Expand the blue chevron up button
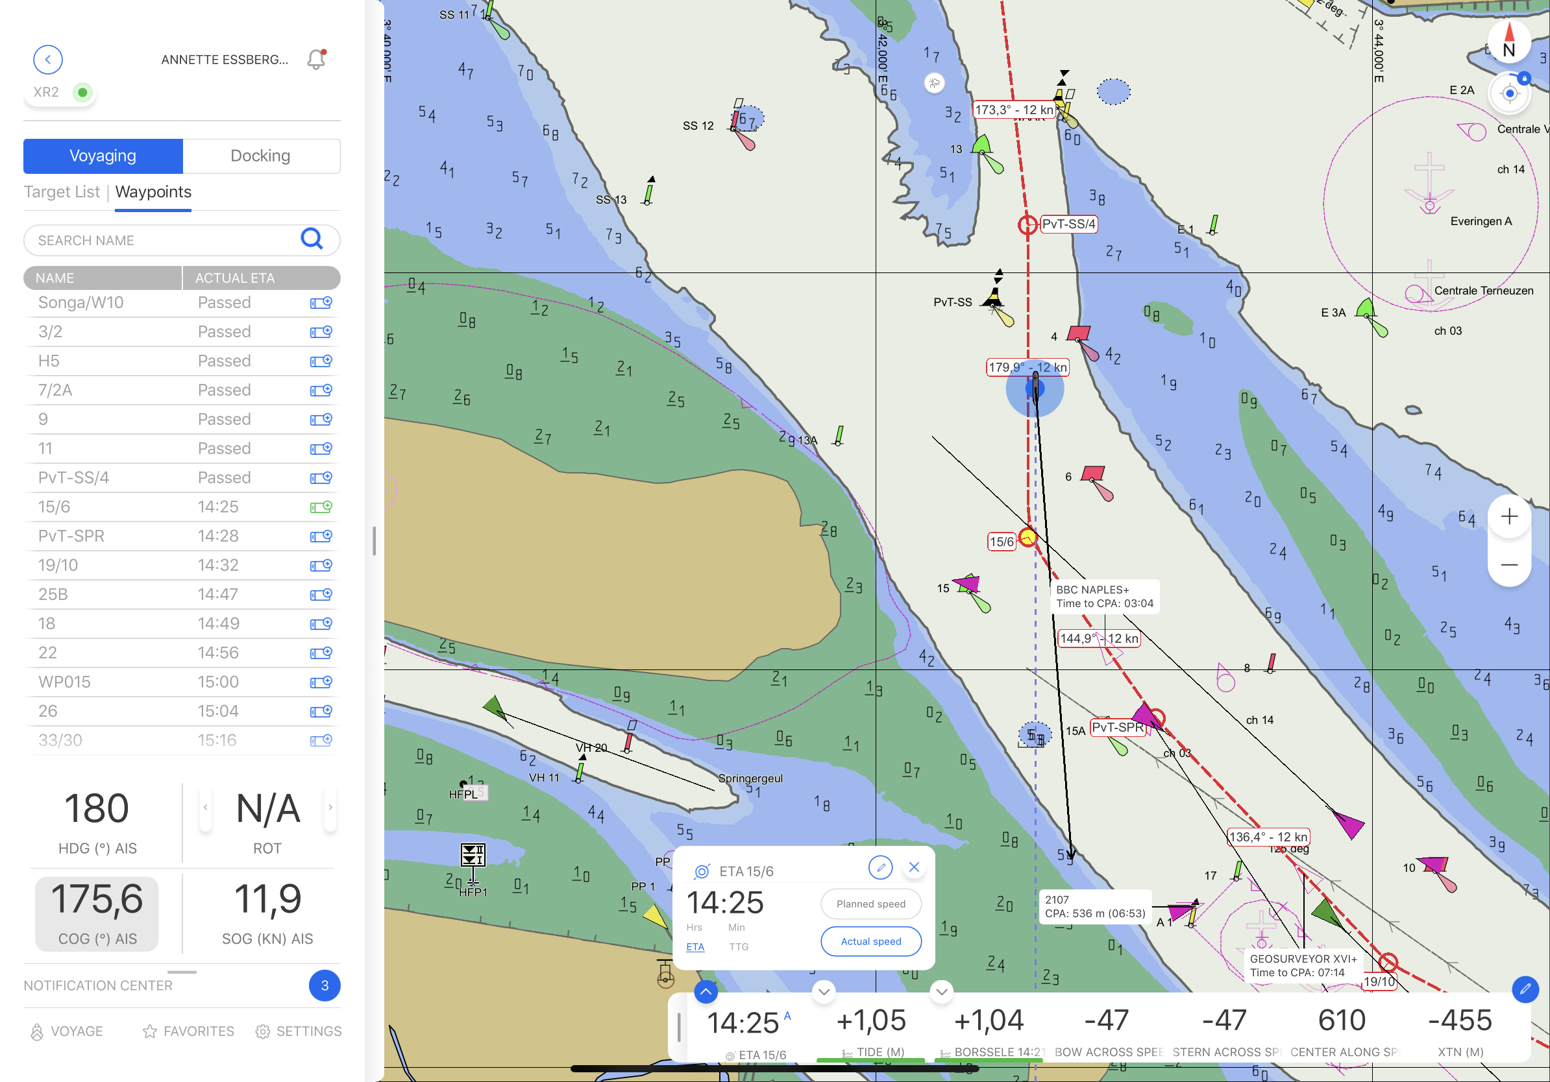This screenshot has height=1082, width=1550. point(706,992)
